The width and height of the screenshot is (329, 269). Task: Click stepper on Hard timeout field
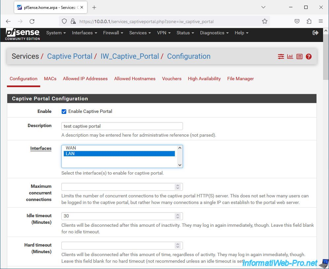click(x=177, y=246)
